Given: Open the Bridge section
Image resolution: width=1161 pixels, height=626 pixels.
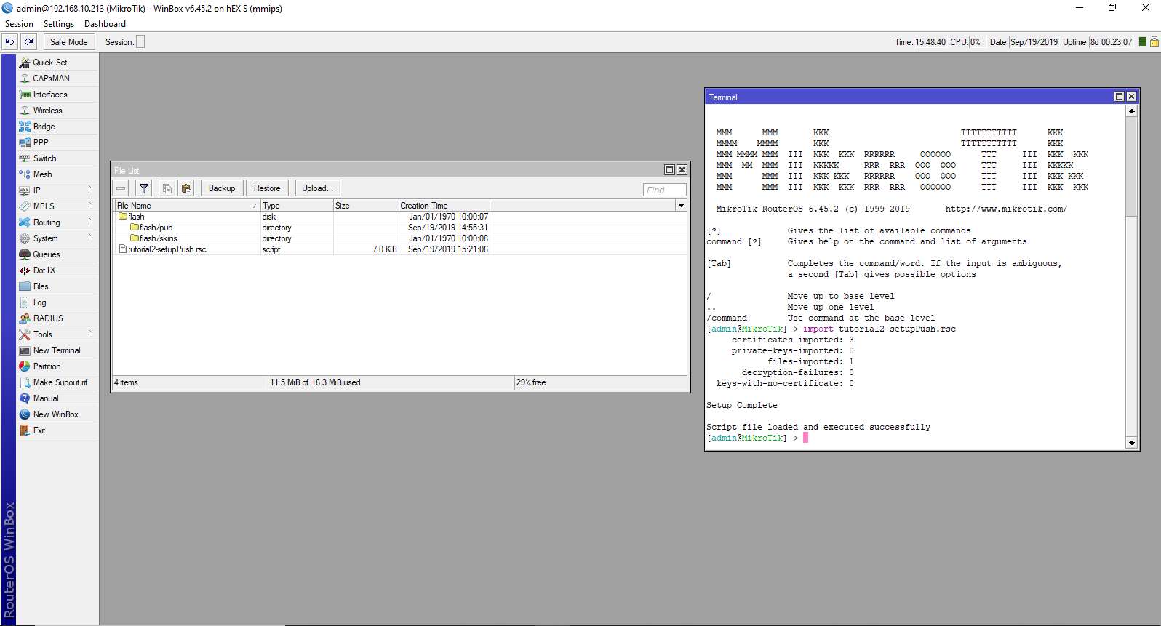Looking at the screenshot, I should coord(57,127).
